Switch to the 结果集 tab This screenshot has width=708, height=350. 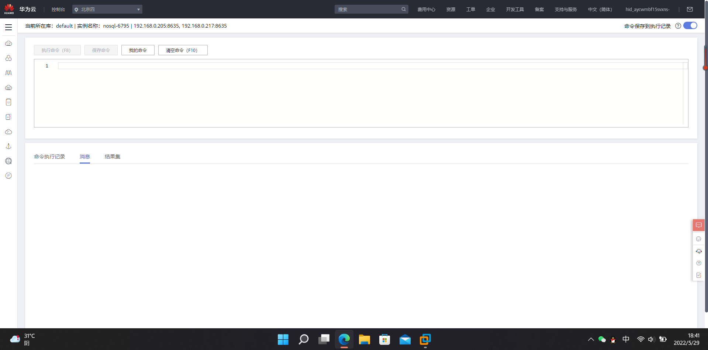[113, 157]
